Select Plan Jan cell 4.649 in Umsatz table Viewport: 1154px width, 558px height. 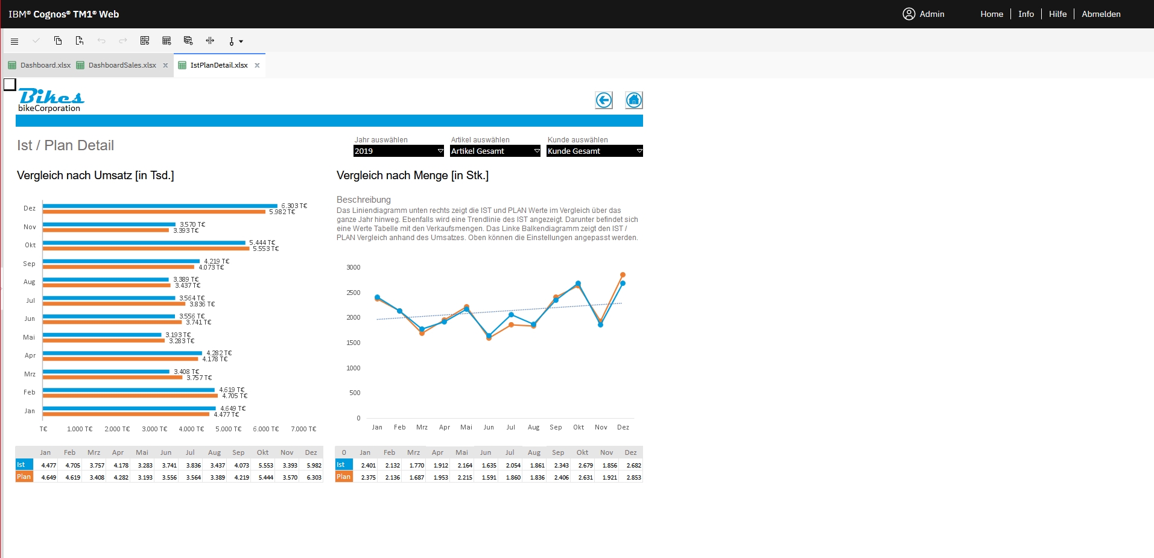tap(46, 477)
